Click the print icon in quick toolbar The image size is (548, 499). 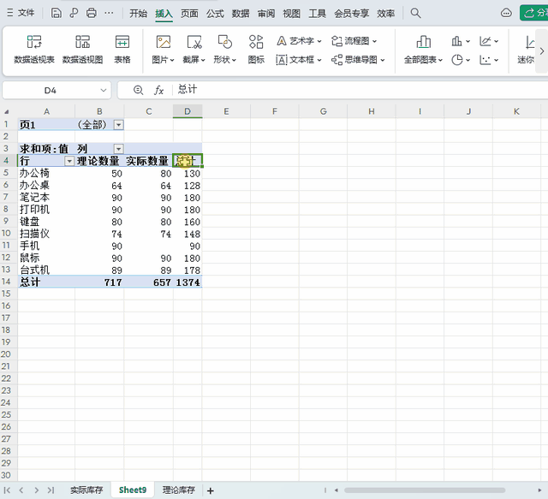click(92, 13)
